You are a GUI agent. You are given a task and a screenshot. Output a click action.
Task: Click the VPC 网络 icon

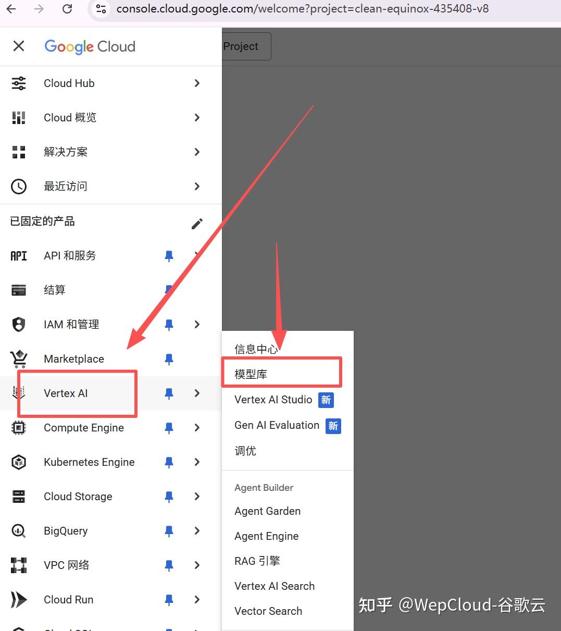coord(19,565)
